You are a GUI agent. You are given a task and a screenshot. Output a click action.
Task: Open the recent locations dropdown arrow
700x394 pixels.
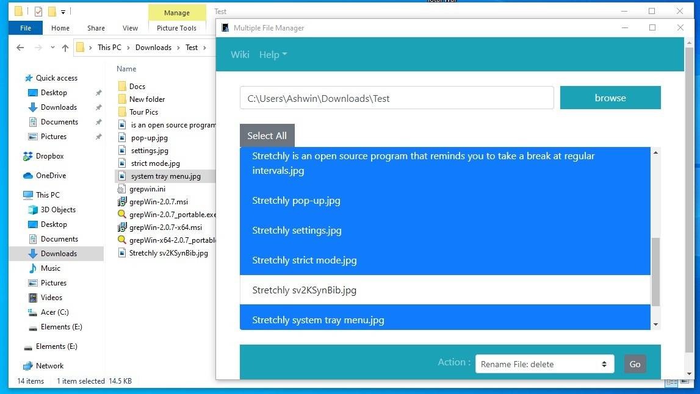click(x=52, y=48)
